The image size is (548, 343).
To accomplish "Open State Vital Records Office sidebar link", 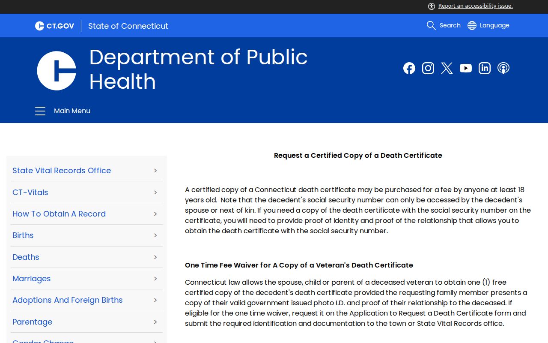I will [62, 171].
